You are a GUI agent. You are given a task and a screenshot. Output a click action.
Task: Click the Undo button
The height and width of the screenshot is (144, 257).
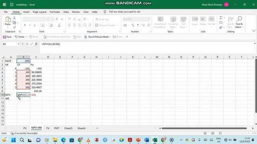tap(19, 37)
